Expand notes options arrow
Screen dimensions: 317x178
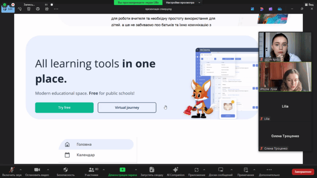254,170
